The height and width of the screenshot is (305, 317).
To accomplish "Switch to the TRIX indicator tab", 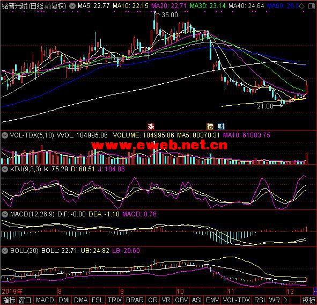I will pos(115,300).
